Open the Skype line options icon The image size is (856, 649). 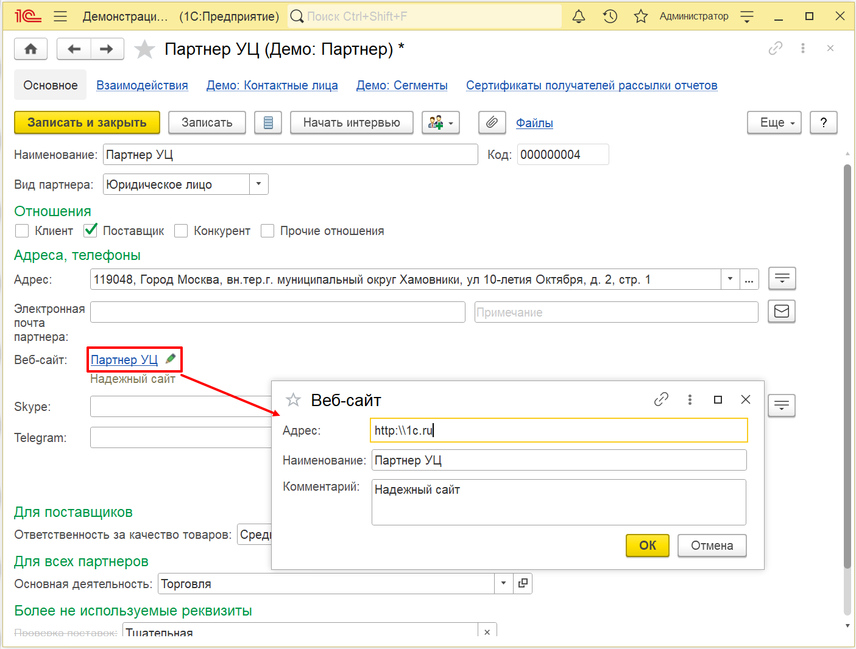pyautogui.click(x=782, y=405)
